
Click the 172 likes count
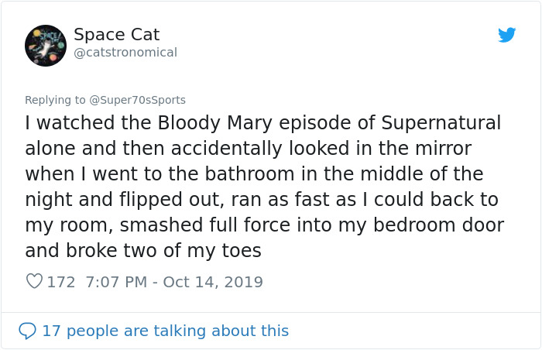(61, 282)
